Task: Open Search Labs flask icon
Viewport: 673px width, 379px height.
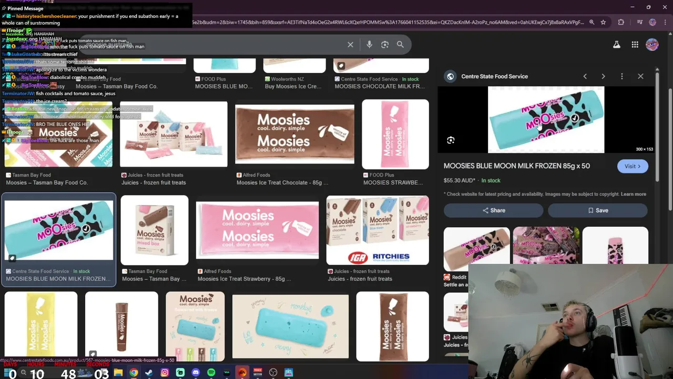Action: [616, 45]
